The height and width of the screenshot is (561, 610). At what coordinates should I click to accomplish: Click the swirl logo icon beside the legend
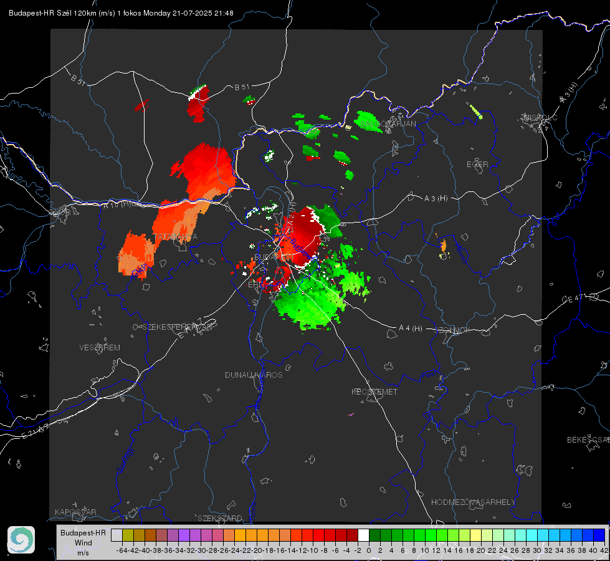[21, 540]
